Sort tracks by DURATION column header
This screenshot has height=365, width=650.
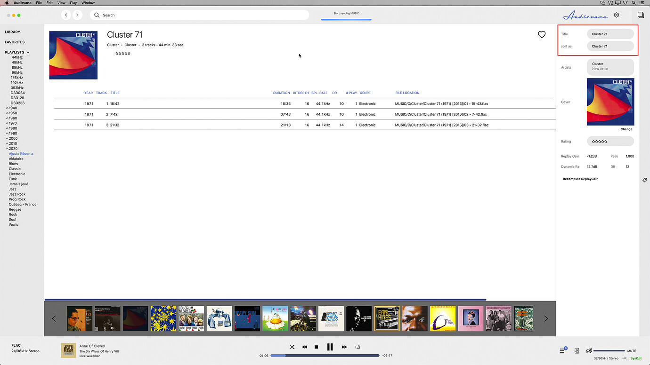point(281,93)
